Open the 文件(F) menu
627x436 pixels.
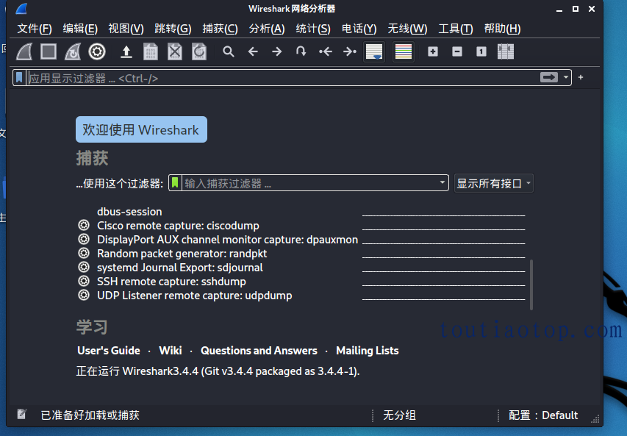point(35,29)
